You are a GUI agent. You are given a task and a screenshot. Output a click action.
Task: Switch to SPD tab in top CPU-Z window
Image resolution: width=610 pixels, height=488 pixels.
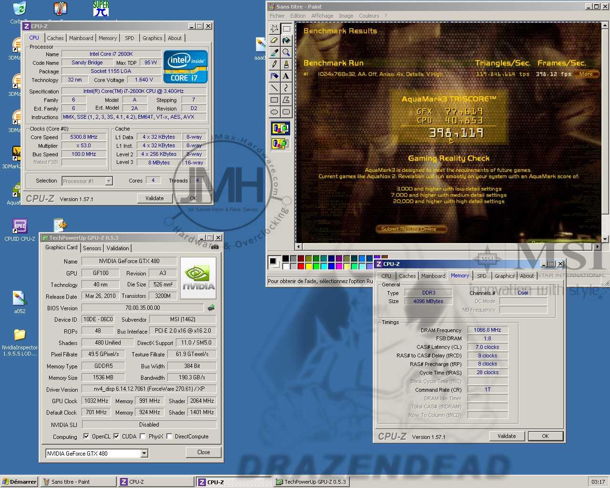click(x=130, y=38)
